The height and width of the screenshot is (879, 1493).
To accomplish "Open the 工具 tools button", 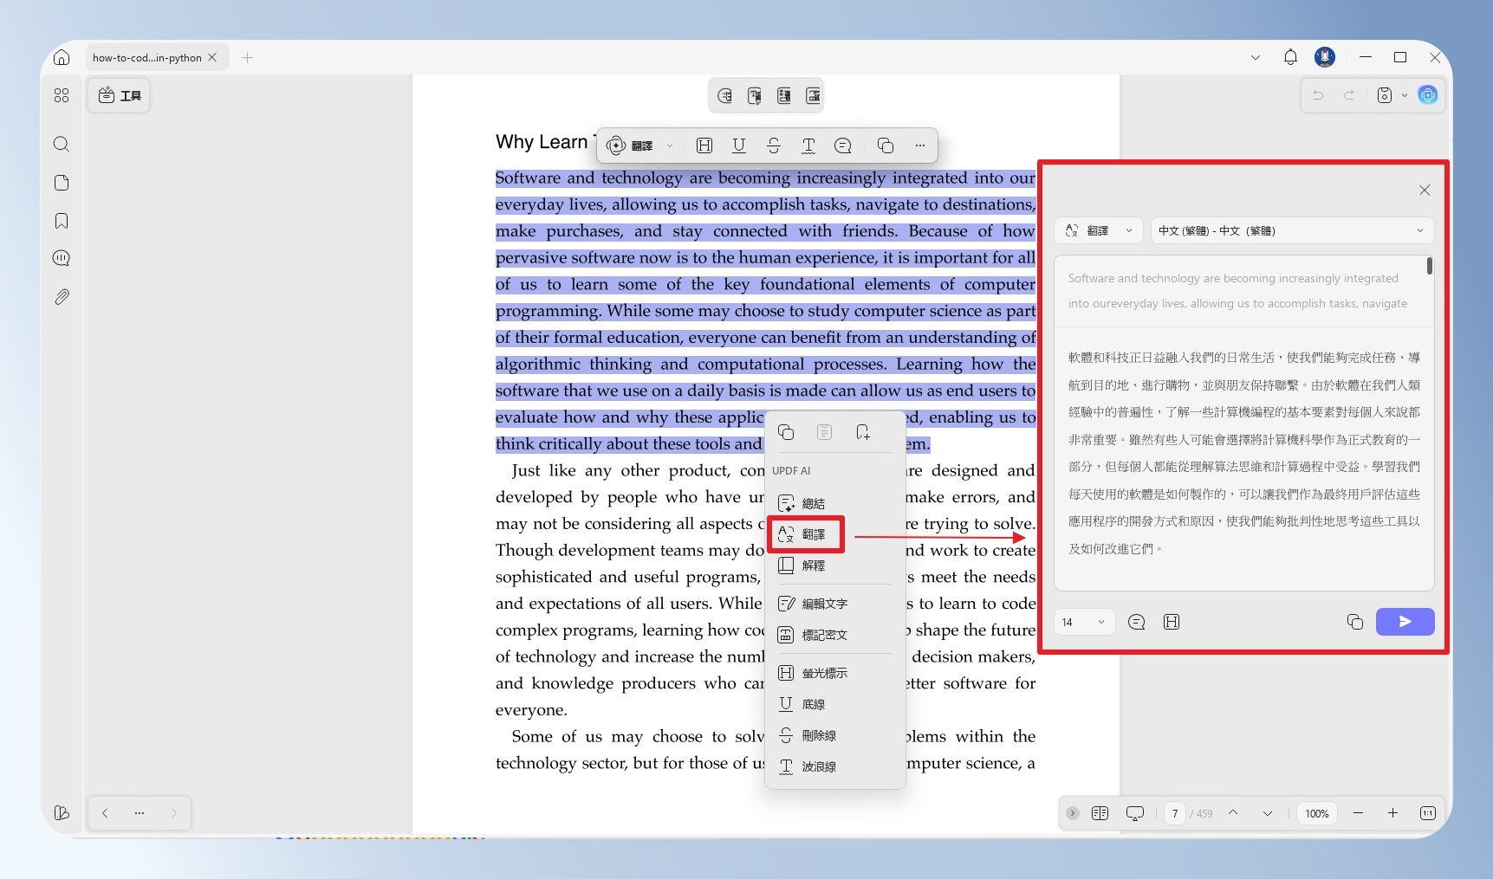I will [120, 95].
